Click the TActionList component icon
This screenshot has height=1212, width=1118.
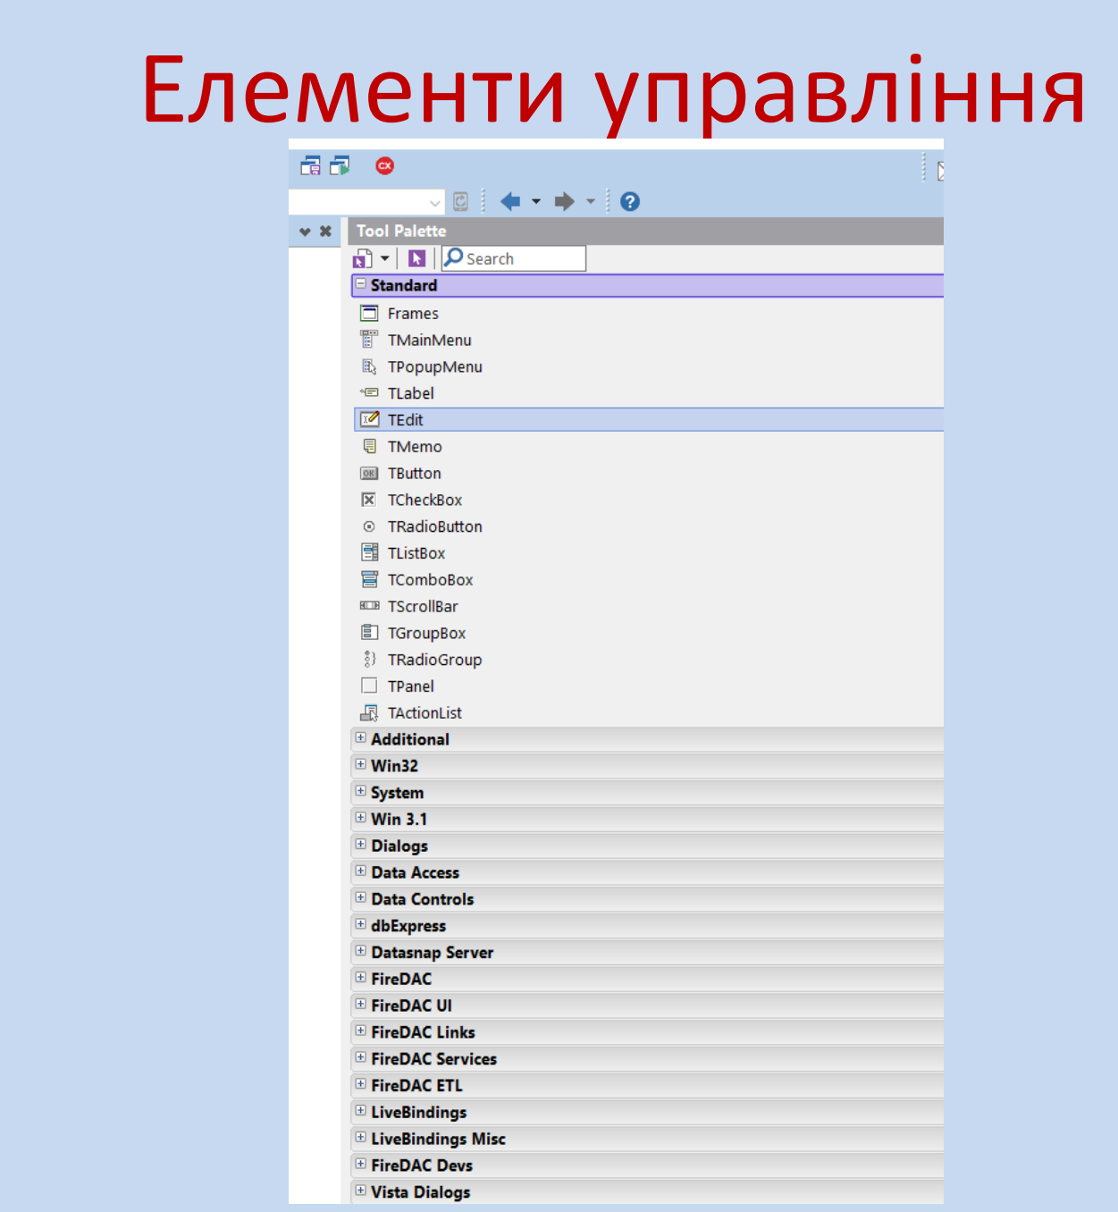pos(369,713)
